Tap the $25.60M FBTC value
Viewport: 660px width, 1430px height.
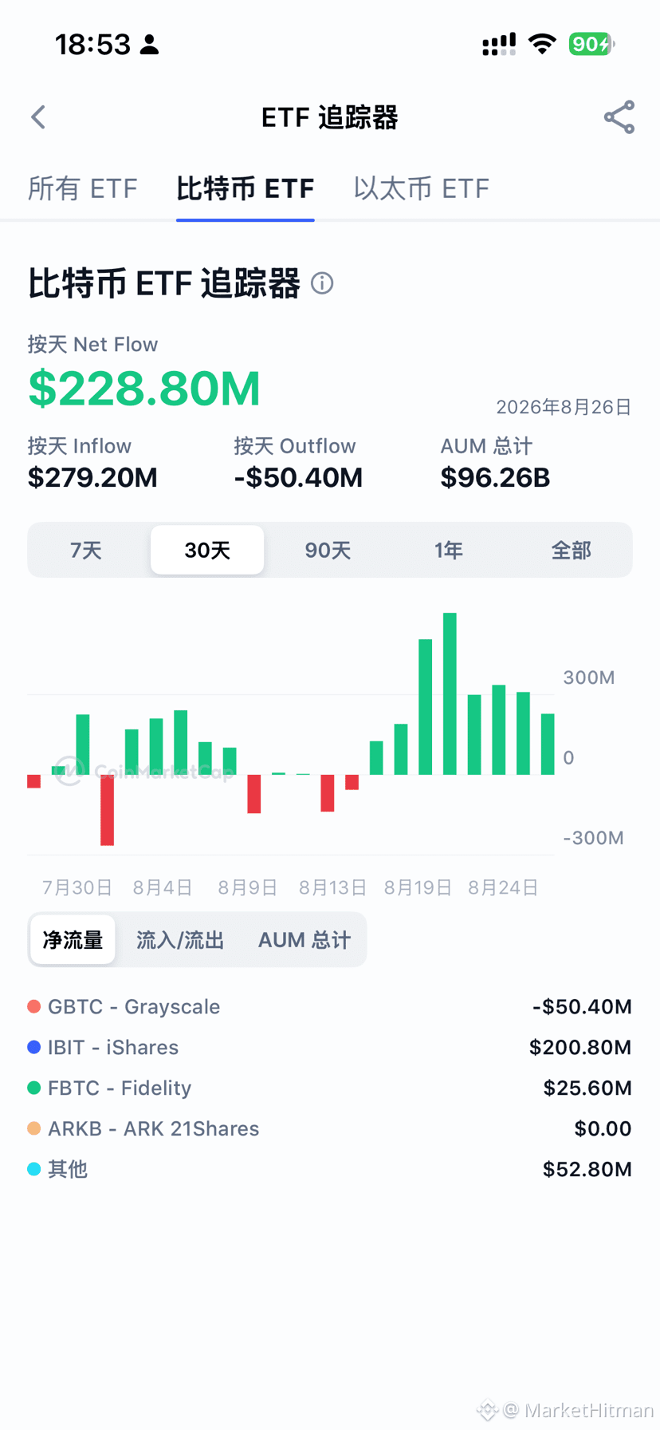[x=587, y=1088]
